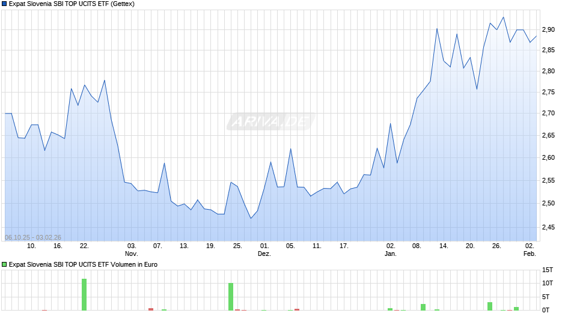Click the '2,80' price axis label

548,71
